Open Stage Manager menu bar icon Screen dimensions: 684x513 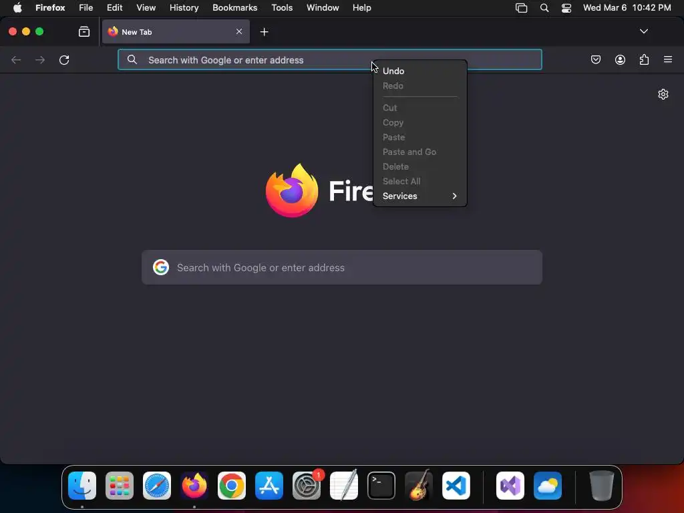521,8
